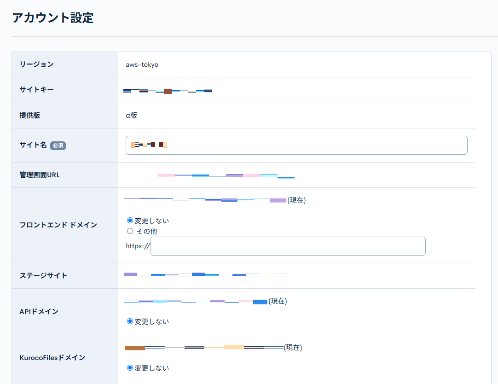This screenshot has width=498, height=384.
Task: Focus the https:// custom domain text box
Action: (288, 246)
